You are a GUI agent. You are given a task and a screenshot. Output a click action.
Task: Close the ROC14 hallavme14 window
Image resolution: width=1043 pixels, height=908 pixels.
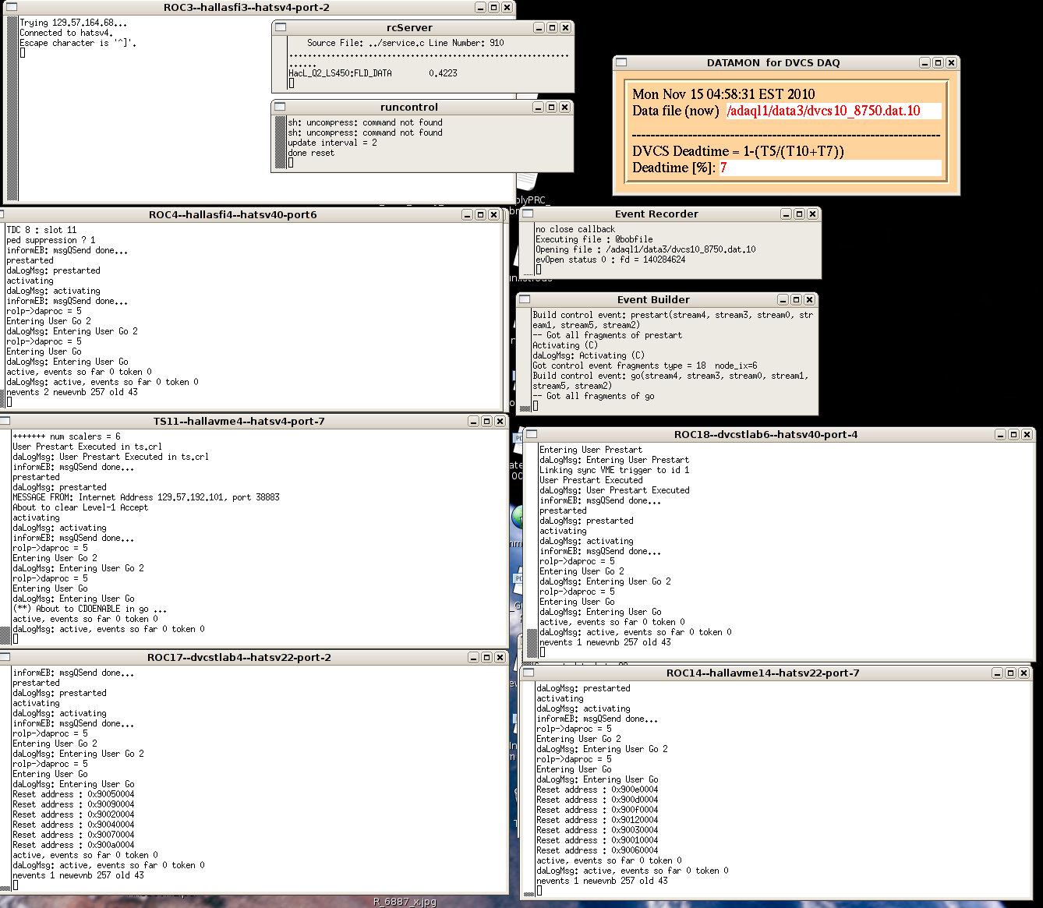coord(1024,673)
